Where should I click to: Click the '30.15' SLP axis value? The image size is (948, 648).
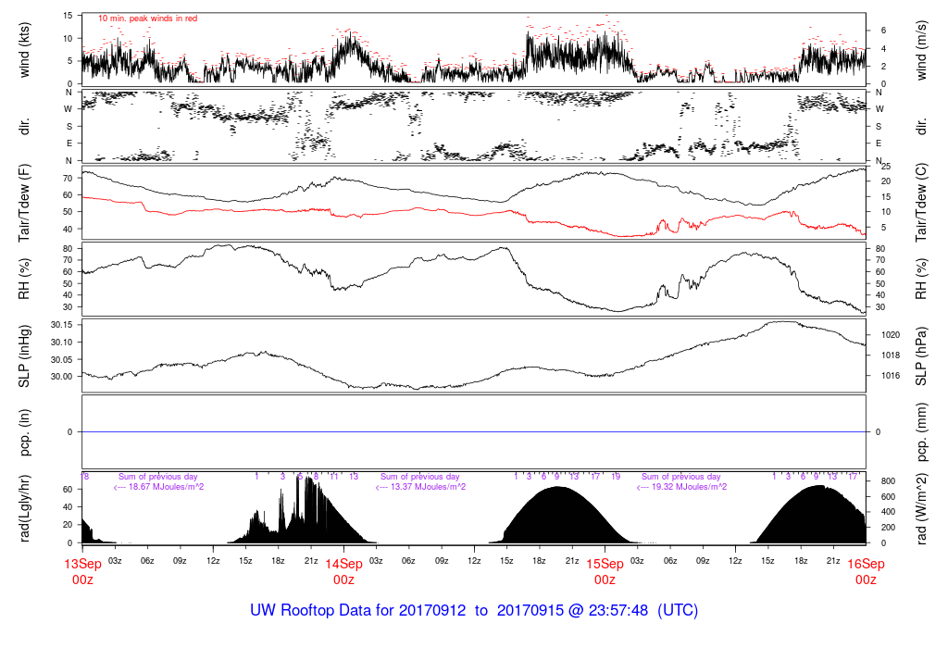(62, 325)
